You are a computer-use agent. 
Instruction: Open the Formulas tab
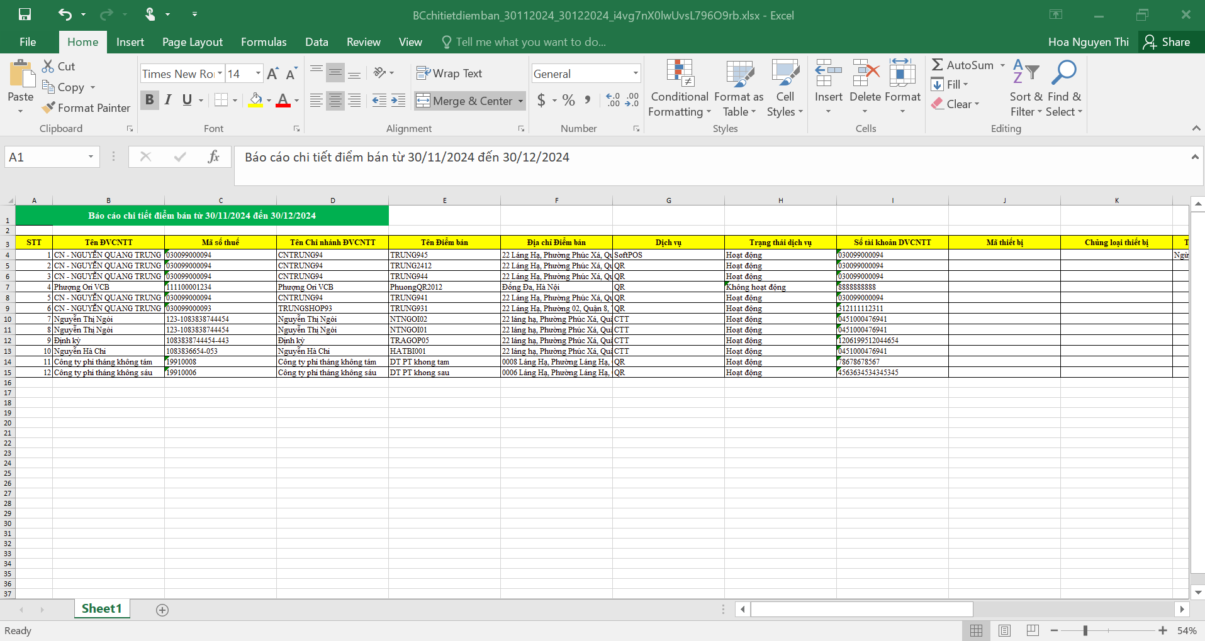[264, 42]
